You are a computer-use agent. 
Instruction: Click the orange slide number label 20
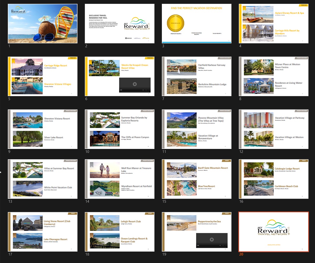tap(241, 254)
